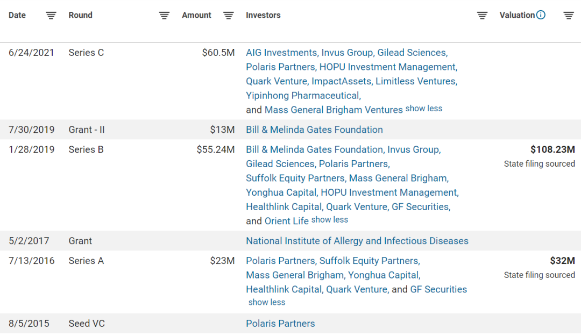The height and width of the screenshot is (336, 581).
Task: Open the Amount column filter icon
Action: (228, 16)
